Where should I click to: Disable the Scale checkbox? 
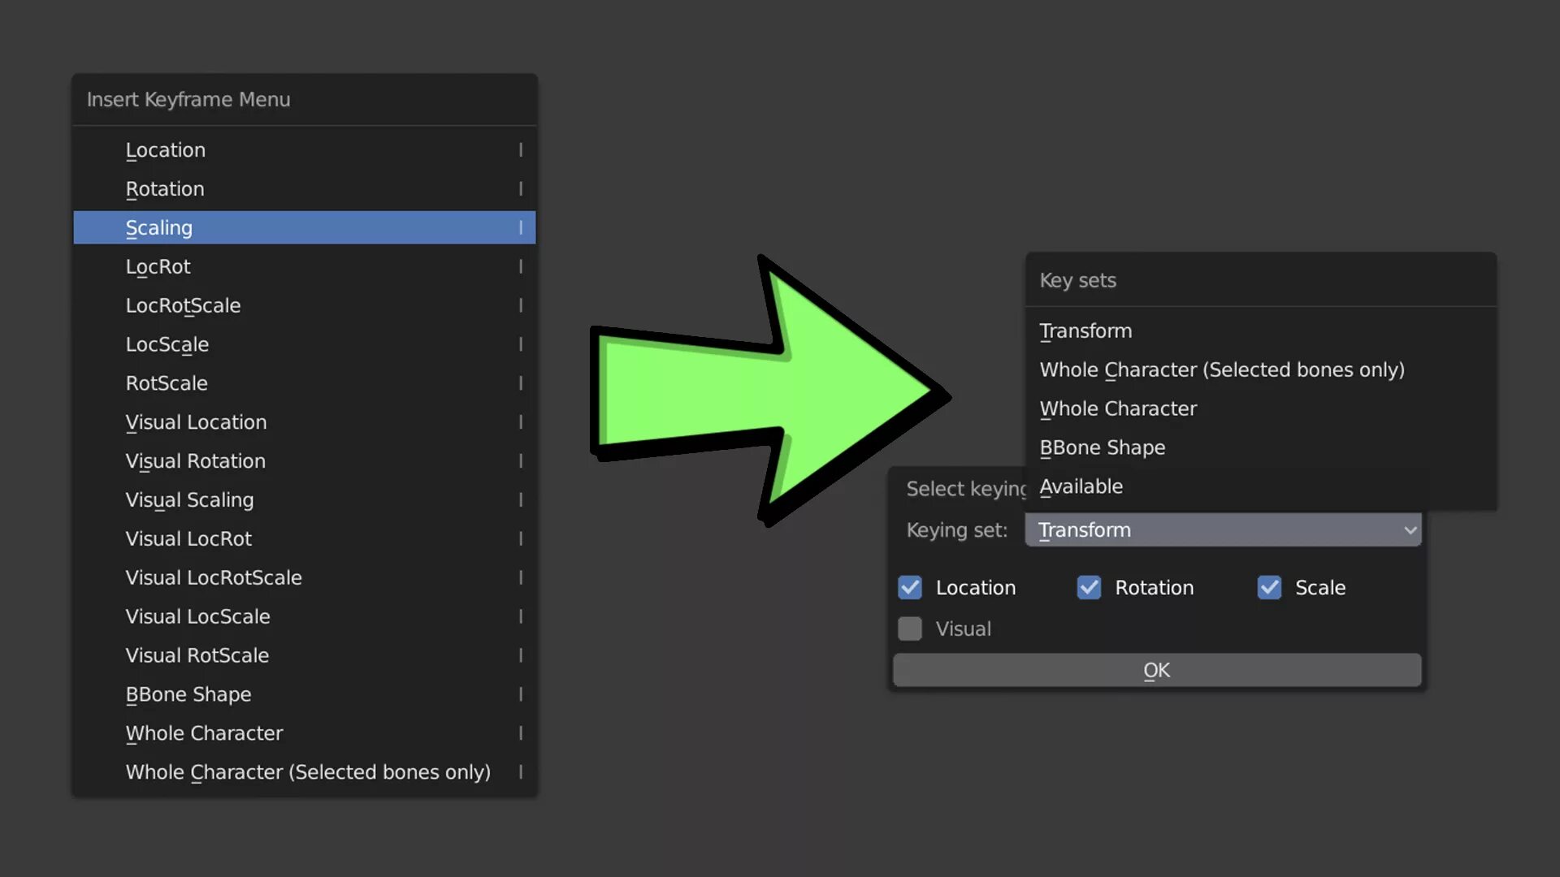(x=1269, y=587)
